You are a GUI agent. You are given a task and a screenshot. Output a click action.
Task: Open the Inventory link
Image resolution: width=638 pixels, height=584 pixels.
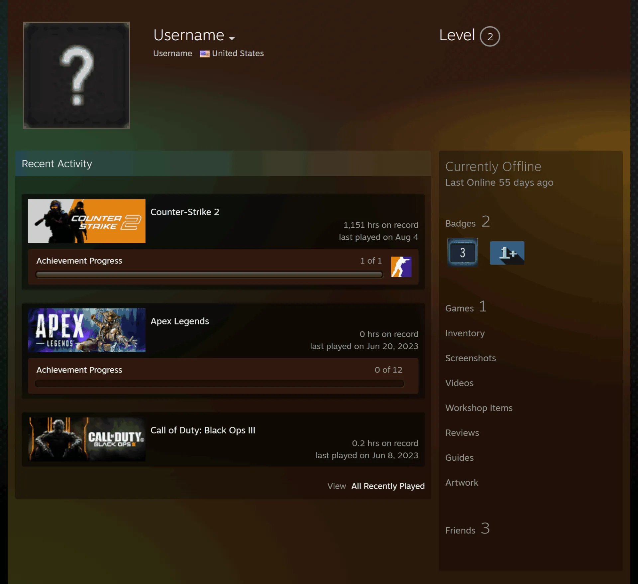click(x=465, y=333)
